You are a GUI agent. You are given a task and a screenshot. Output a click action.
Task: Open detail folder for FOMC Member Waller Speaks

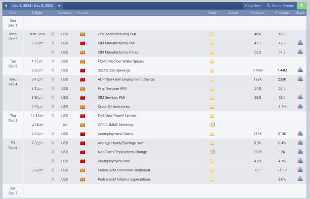click(212, 62)
